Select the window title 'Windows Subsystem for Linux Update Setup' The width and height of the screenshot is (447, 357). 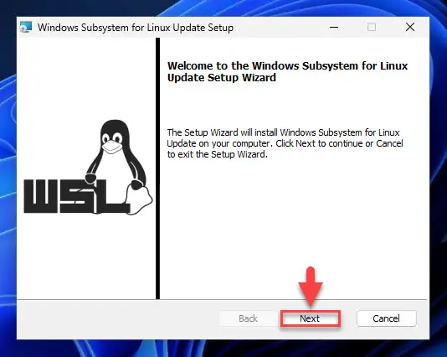(136, 28)
